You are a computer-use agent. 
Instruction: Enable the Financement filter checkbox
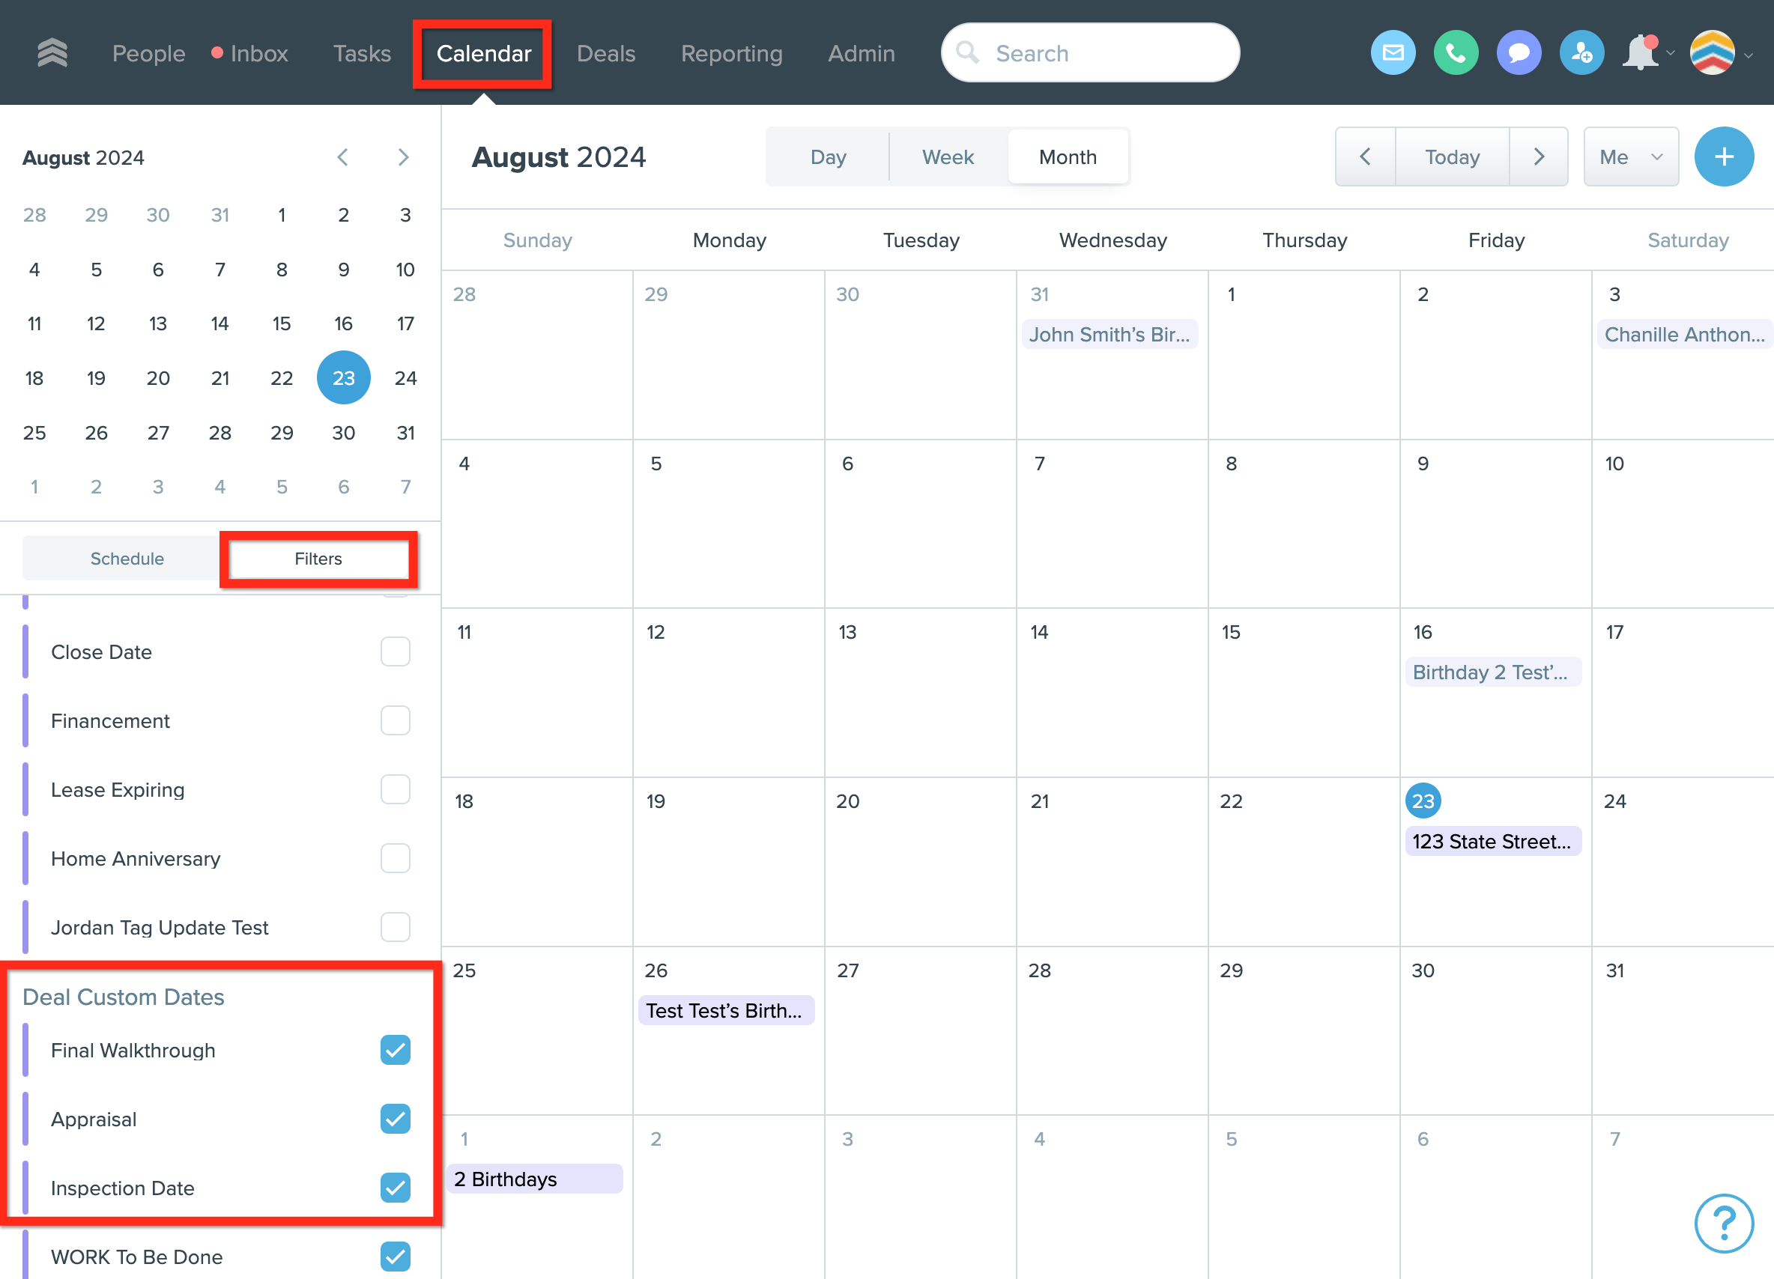[395, 721]
